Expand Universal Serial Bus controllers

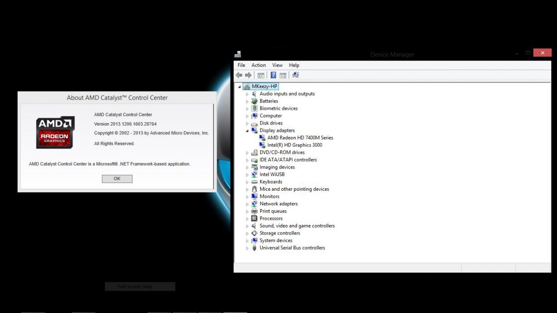pyautogui.click(x=247, y=248)
